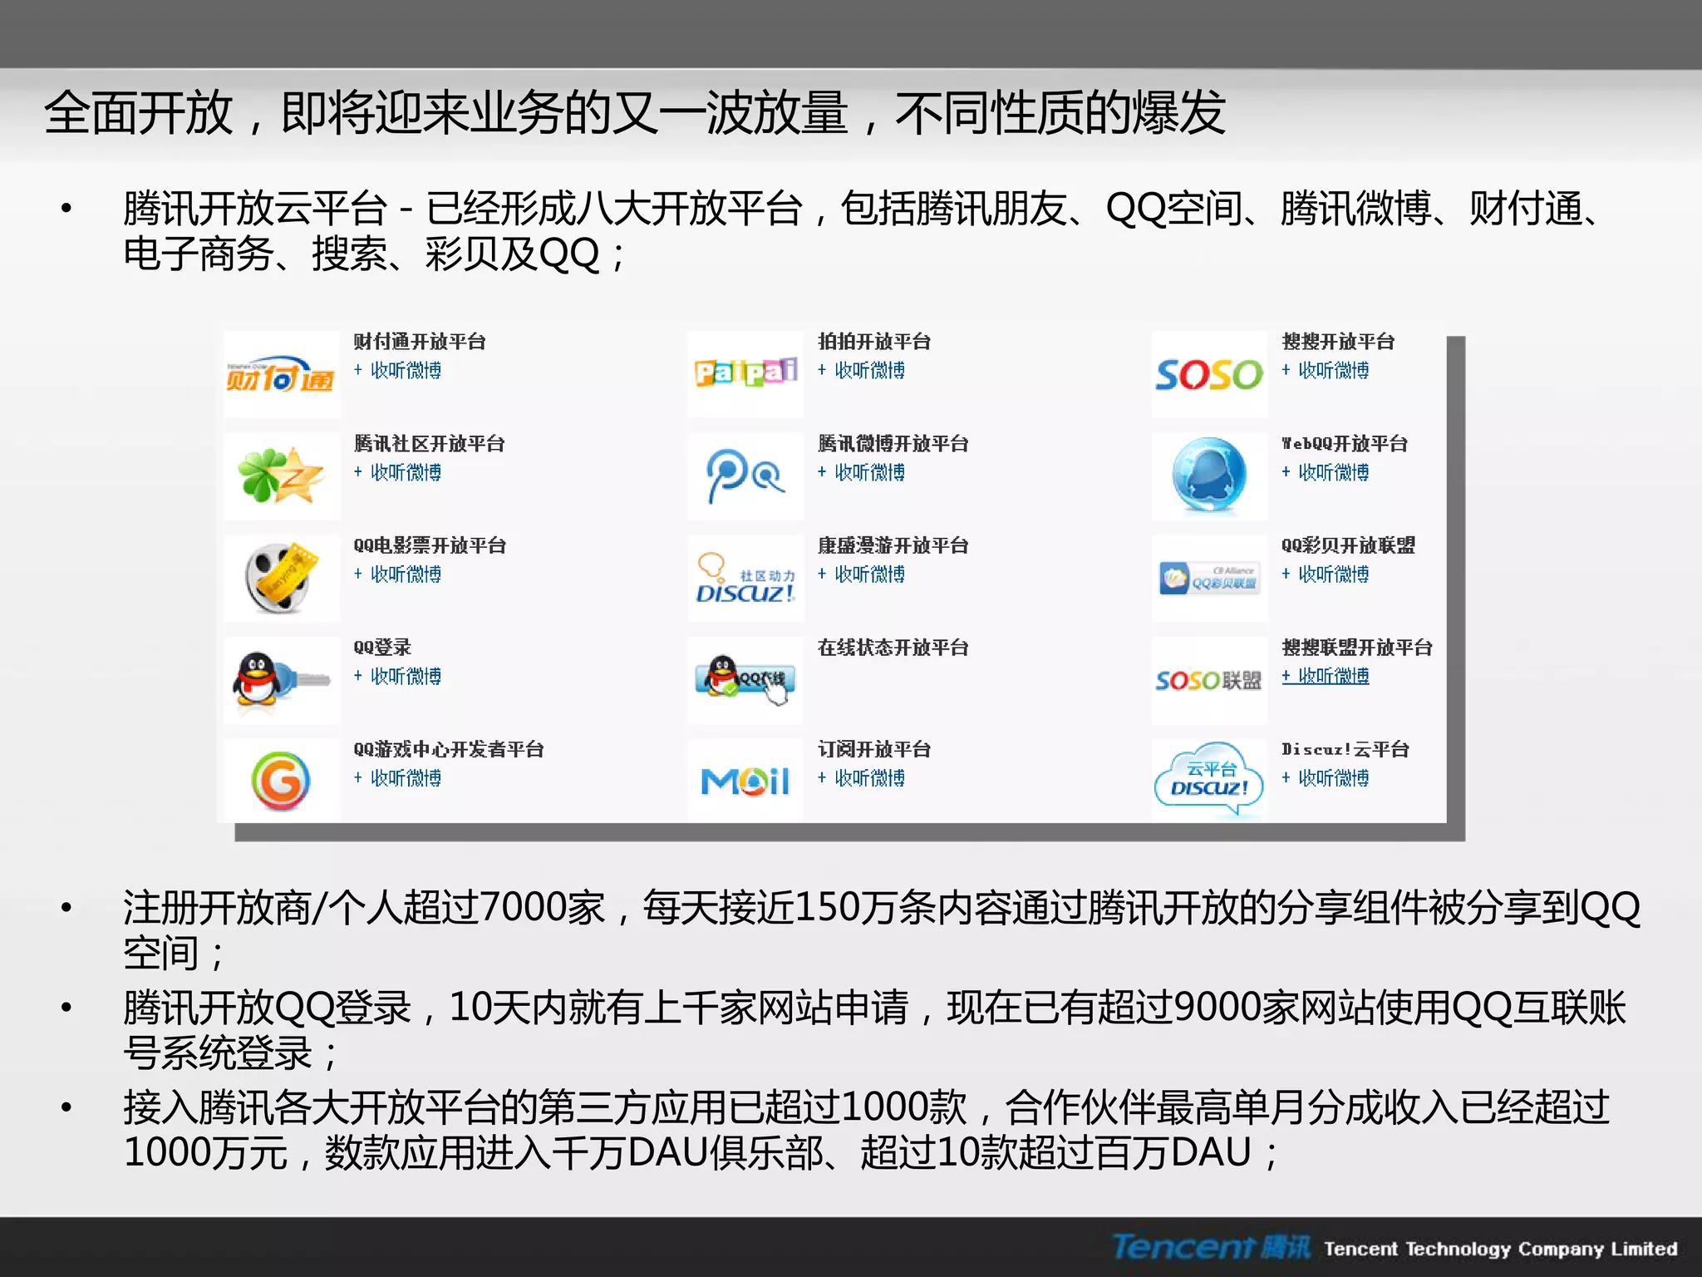Select the bullet about 注册开放商 7000家
The height and width of the screenshot is (1277, 1702).
point(882,929)
